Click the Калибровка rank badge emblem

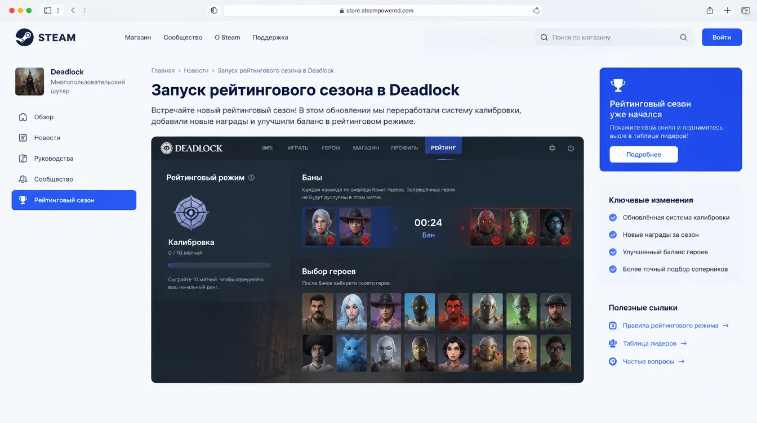point(191,213)
